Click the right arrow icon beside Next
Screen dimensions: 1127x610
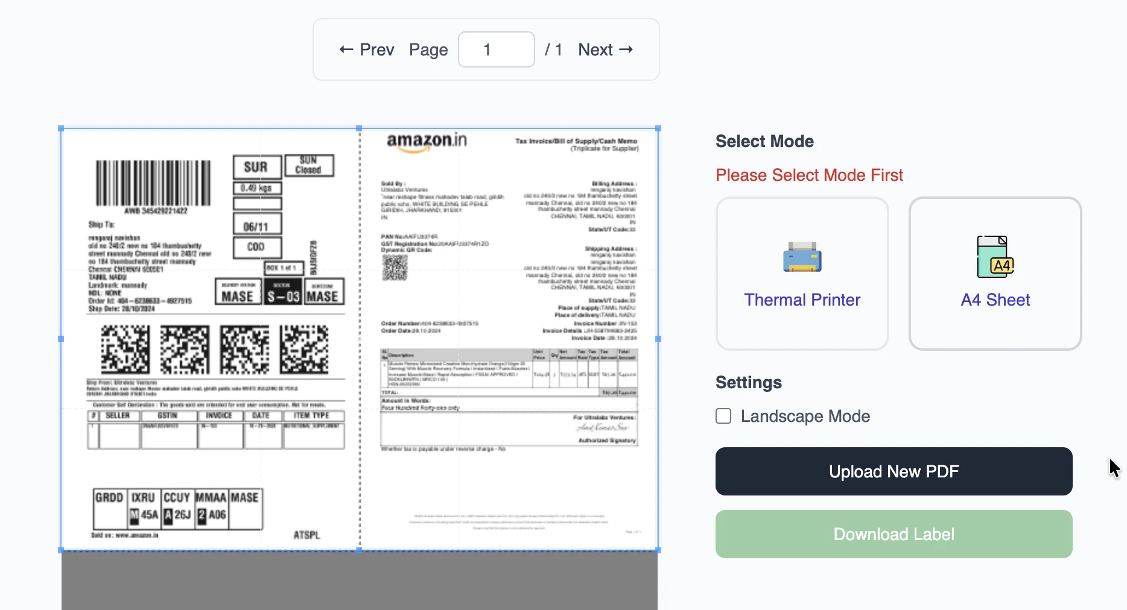pyautogui.click(x=626, y=49)
